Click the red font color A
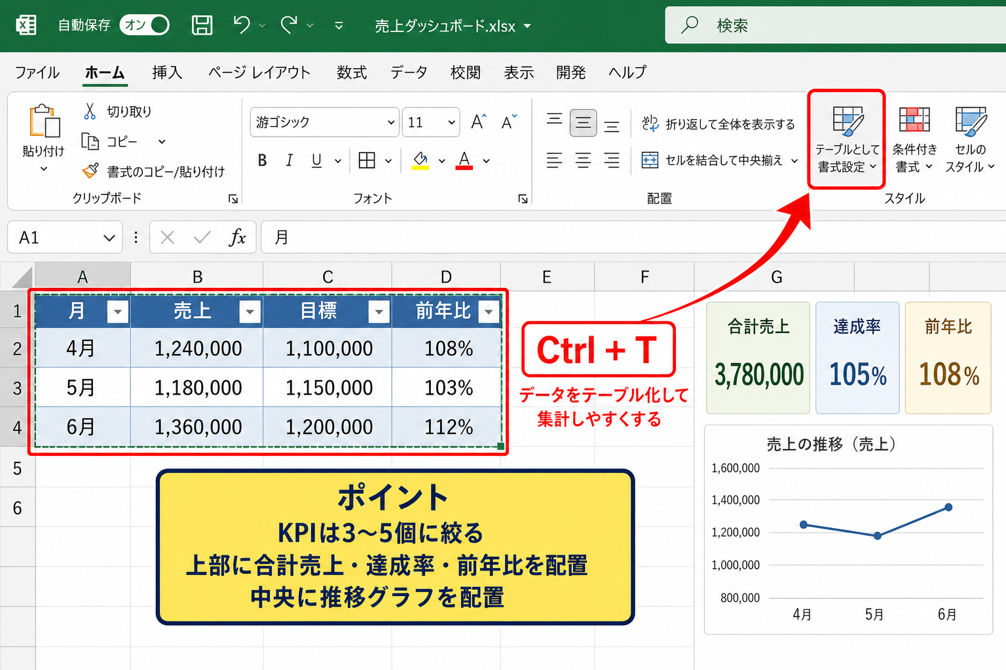This screenshot has width=1006, height=670. point(464,160)
